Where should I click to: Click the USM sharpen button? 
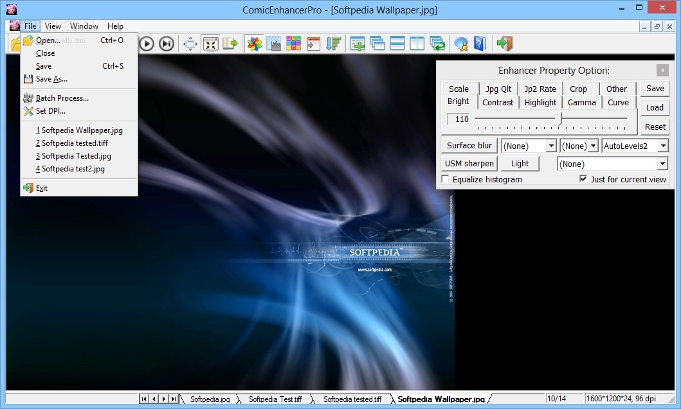click(469, 164)
